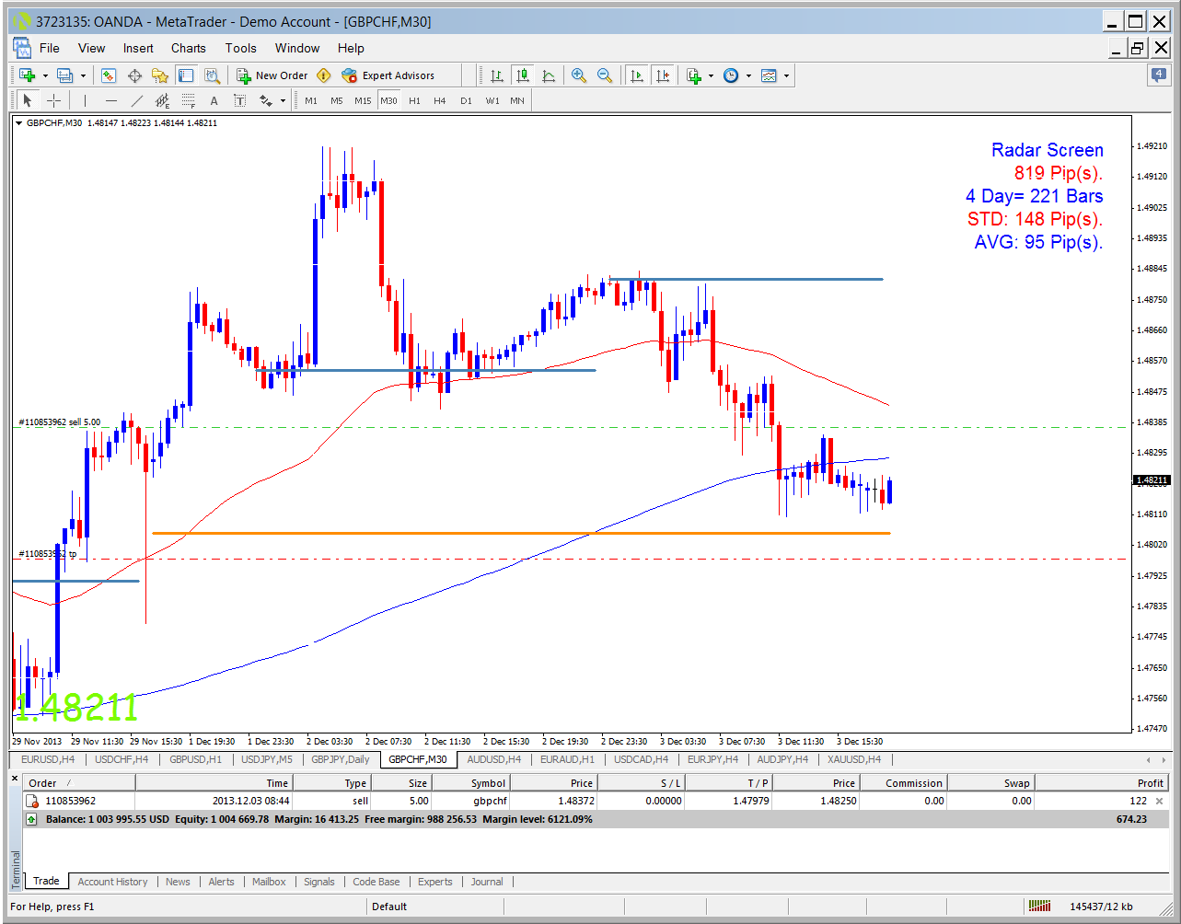Open the Window menu

(297, 48)
